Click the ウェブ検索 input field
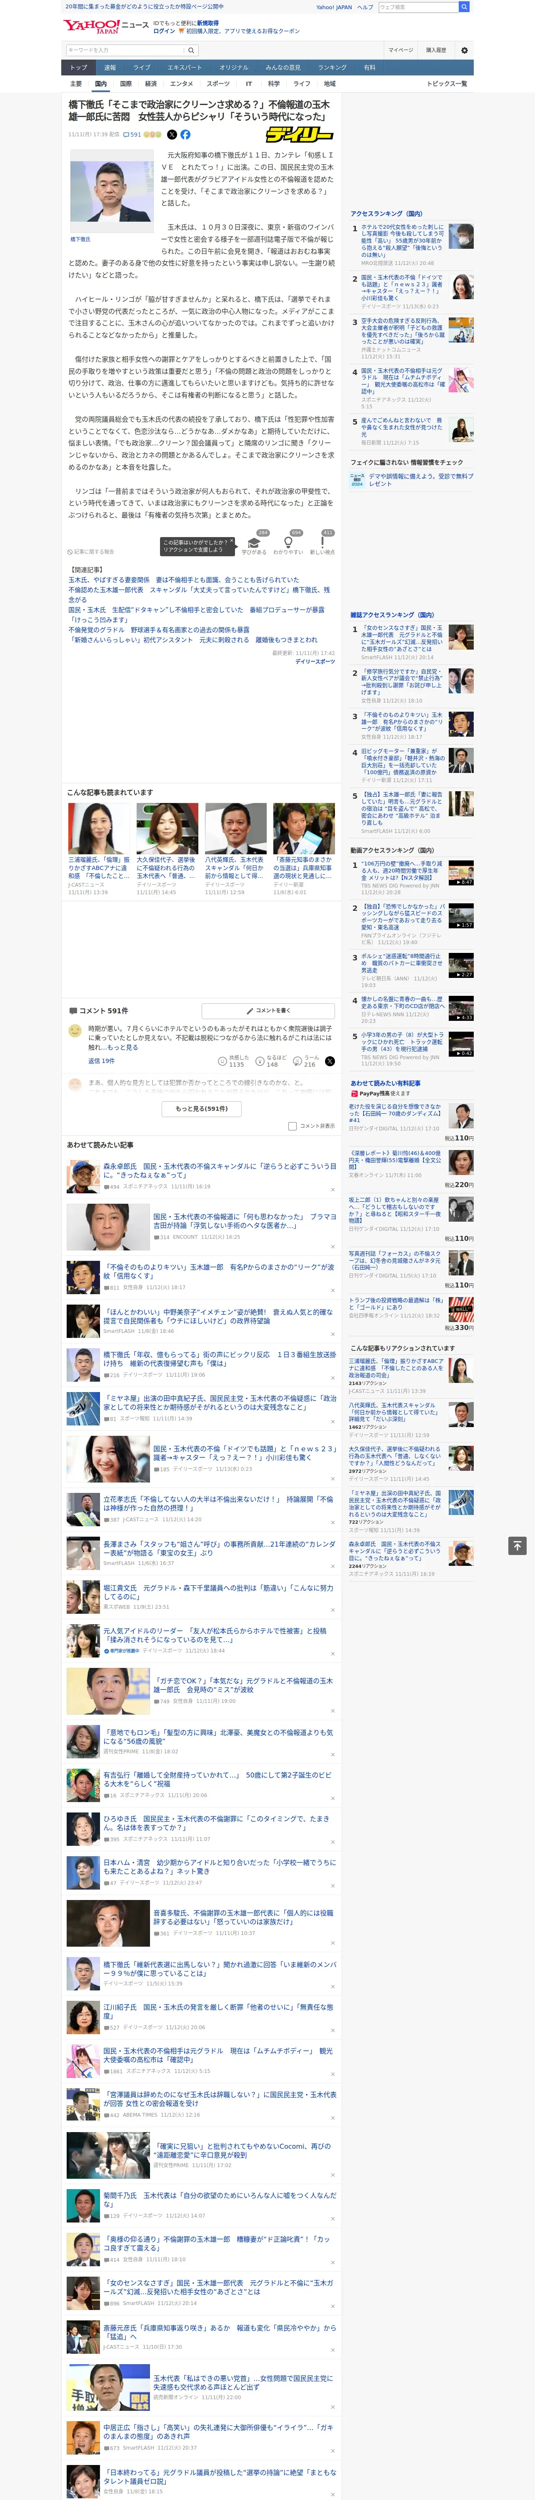Screen dimensions: 535x2500 coord(418,7)
